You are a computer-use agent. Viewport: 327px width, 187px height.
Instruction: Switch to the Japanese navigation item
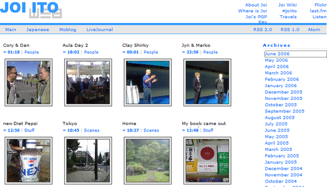[37, 30]
